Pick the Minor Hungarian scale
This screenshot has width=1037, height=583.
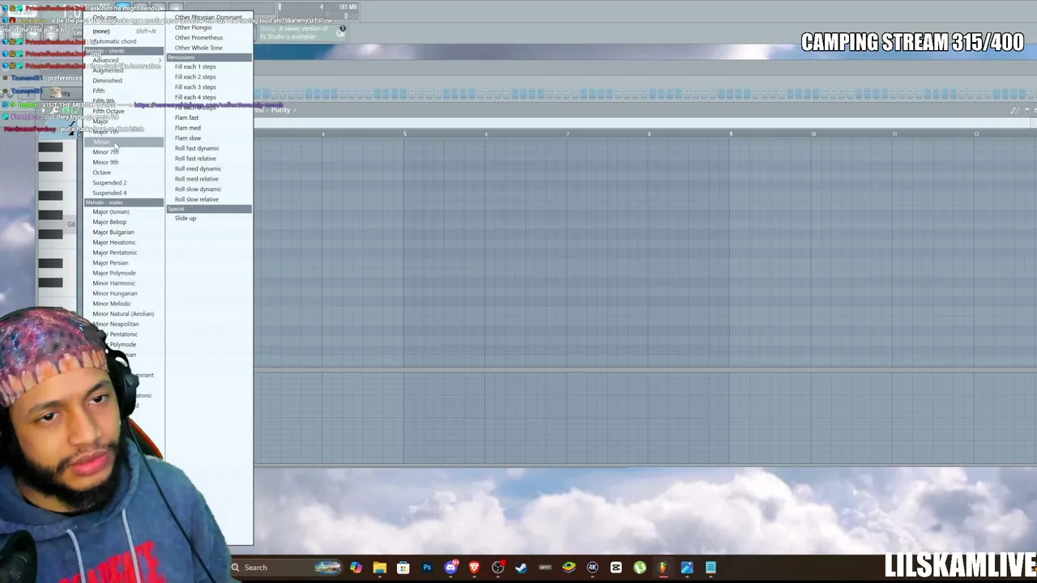tap(124, 293)
